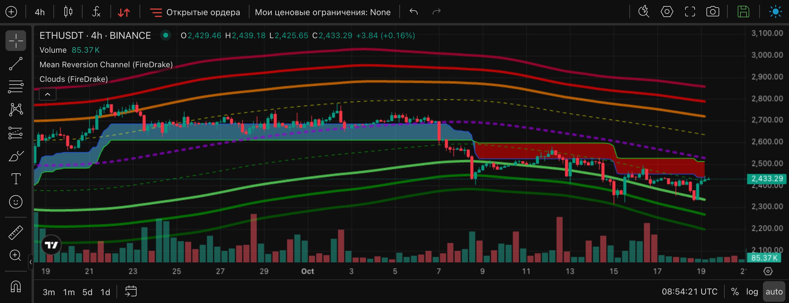Click the 08:54:21 UTC timezone selector

click(689, 292)
